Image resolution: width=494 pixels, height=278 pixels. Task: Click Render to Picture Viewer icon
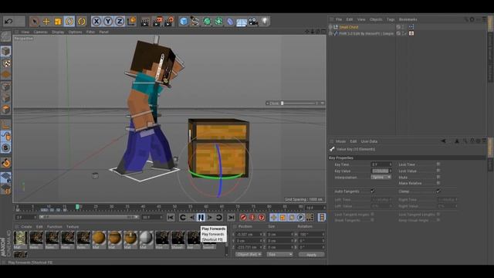(157, 22)
